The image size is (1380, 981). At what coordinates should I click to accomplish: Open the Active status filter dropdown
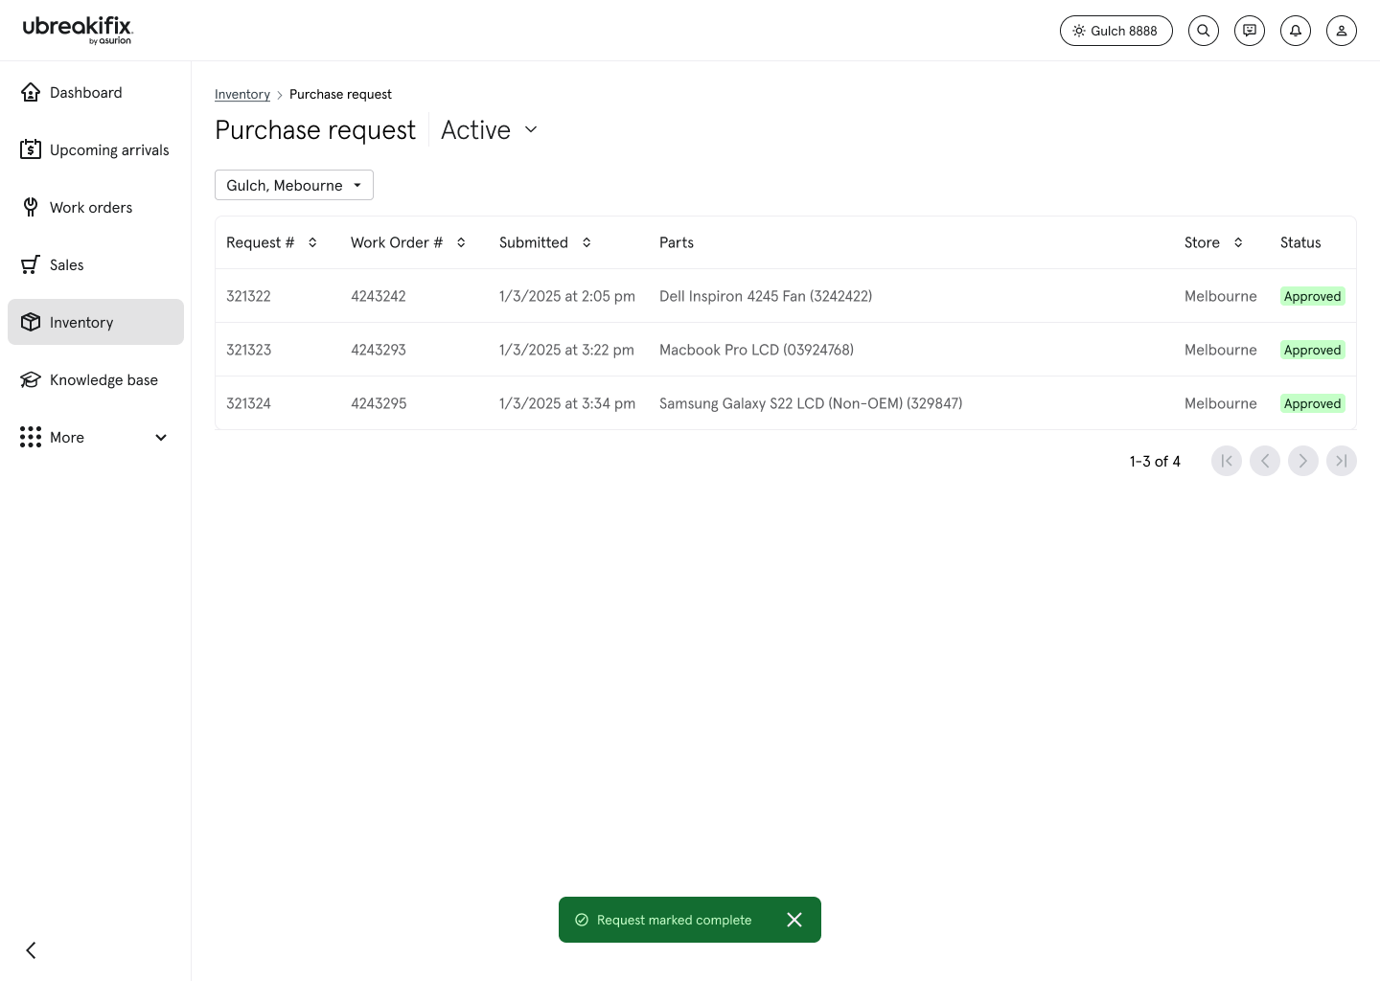[x=489, y=129]
